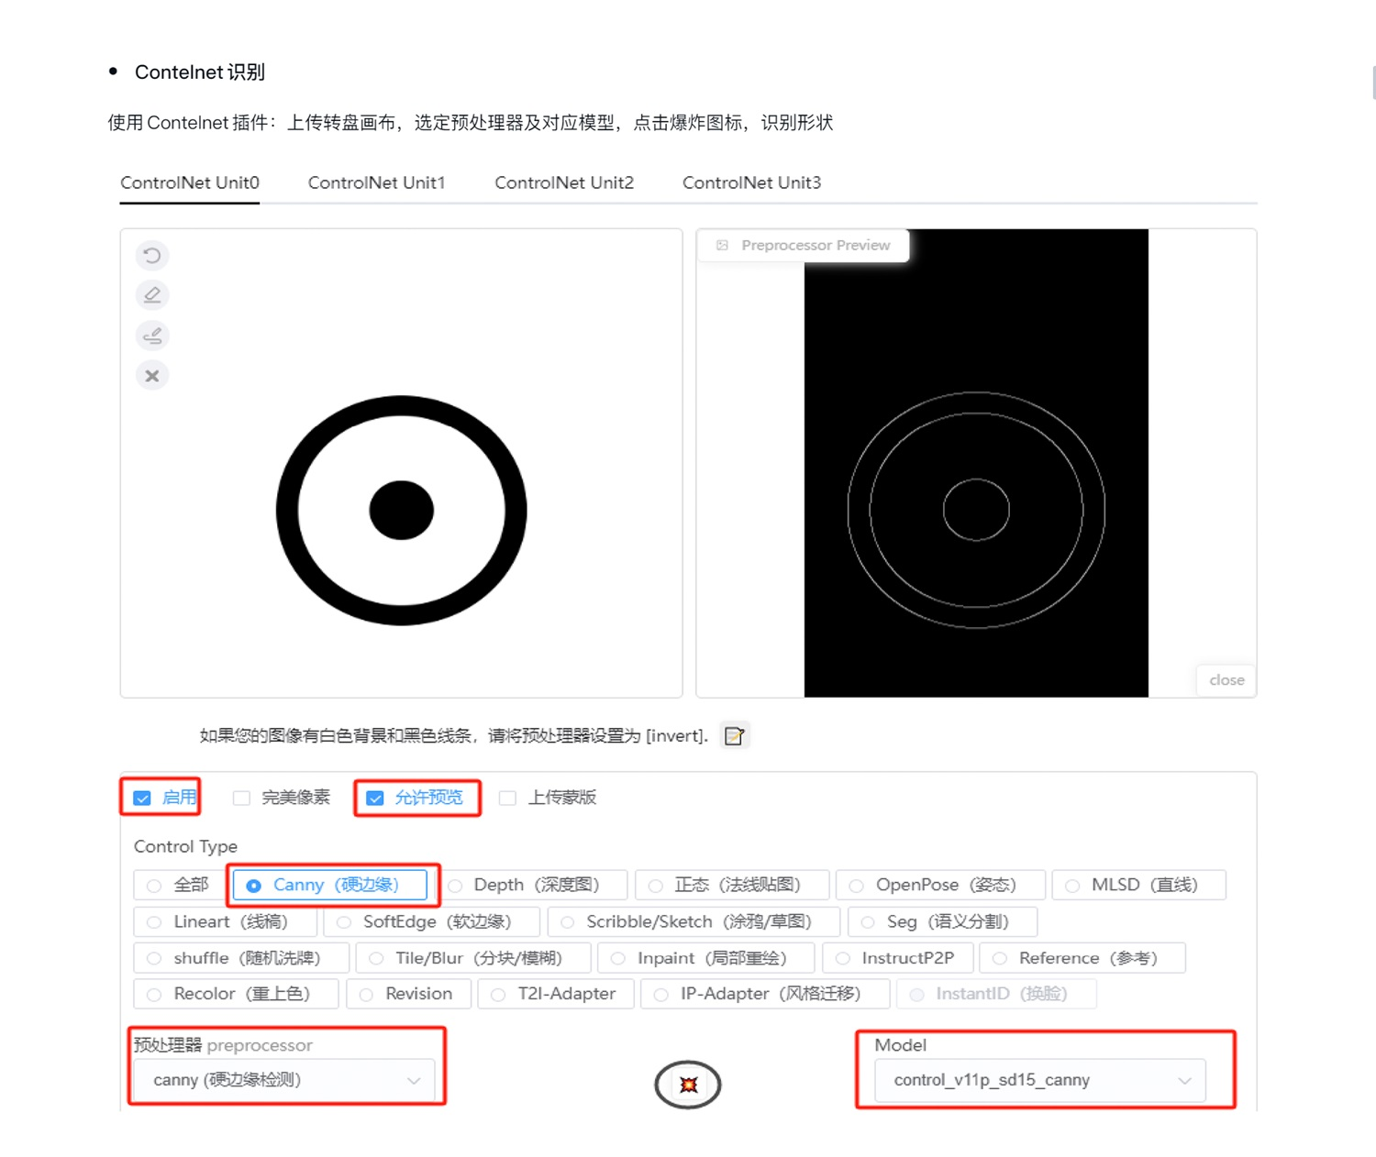Switch to the ControlNet Unit3 tab
The width and height of the screenshot is (1376, 1157).
click(752, 182)
